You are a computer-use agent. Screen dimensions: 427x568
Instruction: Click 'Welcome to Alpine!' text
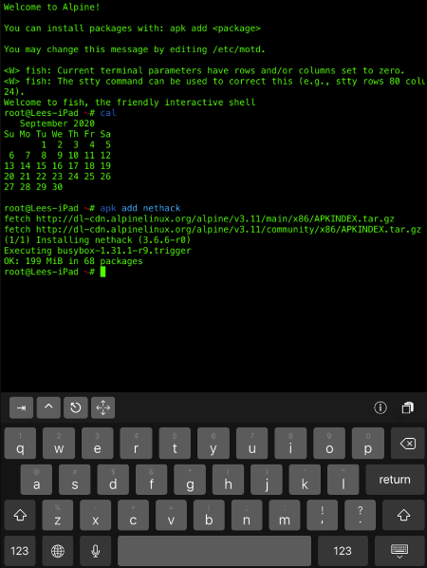[x=52, y=7]
